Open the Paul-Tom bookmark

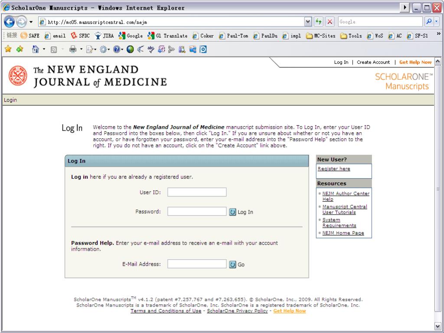[233, 36]
